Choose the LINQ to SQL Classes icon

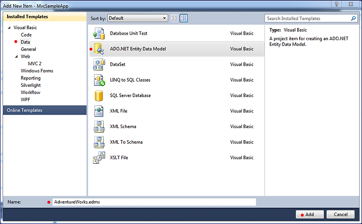coord(99,80)
